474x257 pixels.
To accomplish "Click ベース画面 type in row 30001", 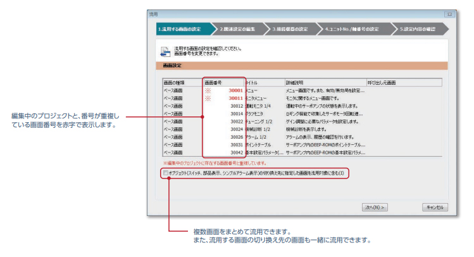I will pyautogui.click(x=173, y=91).
